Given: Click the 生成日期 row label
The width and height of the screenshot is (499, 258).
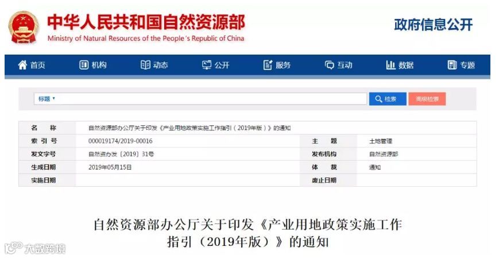Looking at the screenshot, I should [44, 167].
